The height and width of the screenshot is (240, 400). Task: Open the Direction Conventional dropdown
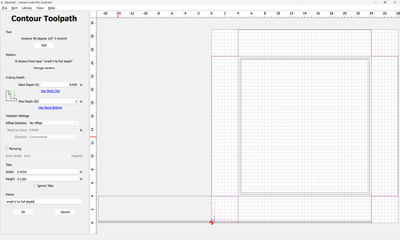click(x=53, y=137)
